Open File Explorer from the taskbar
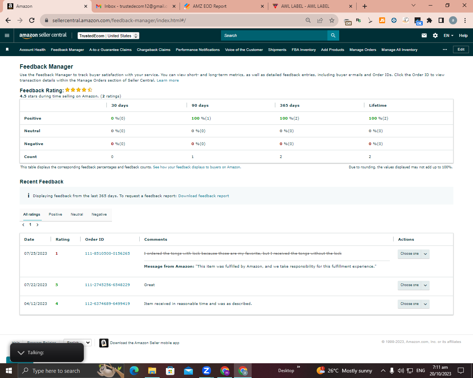This screenshot has width=473, height=378. click(152, 371)
